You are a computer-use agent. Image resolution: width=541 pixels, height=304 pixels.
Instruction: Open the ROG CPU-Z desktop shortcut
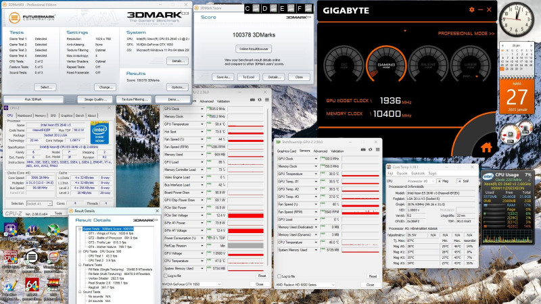pyautogui.click(x=11, y=257)
